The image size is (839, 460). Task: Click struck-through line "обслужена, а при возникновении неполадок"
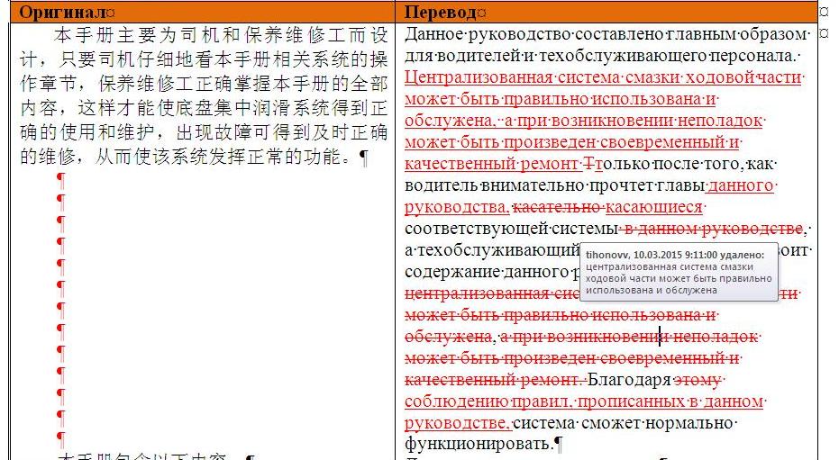coord(581,337)
